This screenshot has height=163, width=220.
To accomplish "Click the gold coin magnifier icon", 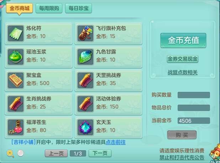I will [10, 154].
